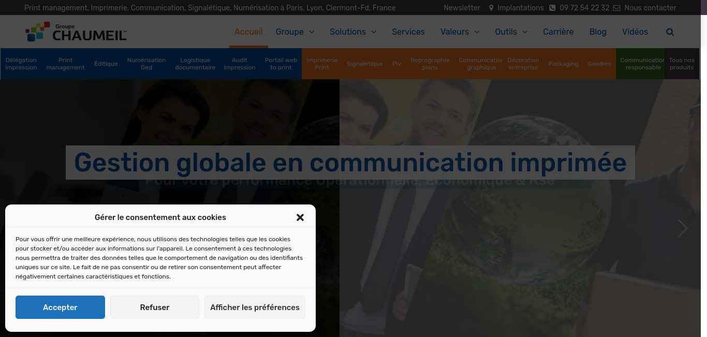Expand the Valeurs dropdown menu
Viewport: 707px width, 337px height.
coord(460,32)
